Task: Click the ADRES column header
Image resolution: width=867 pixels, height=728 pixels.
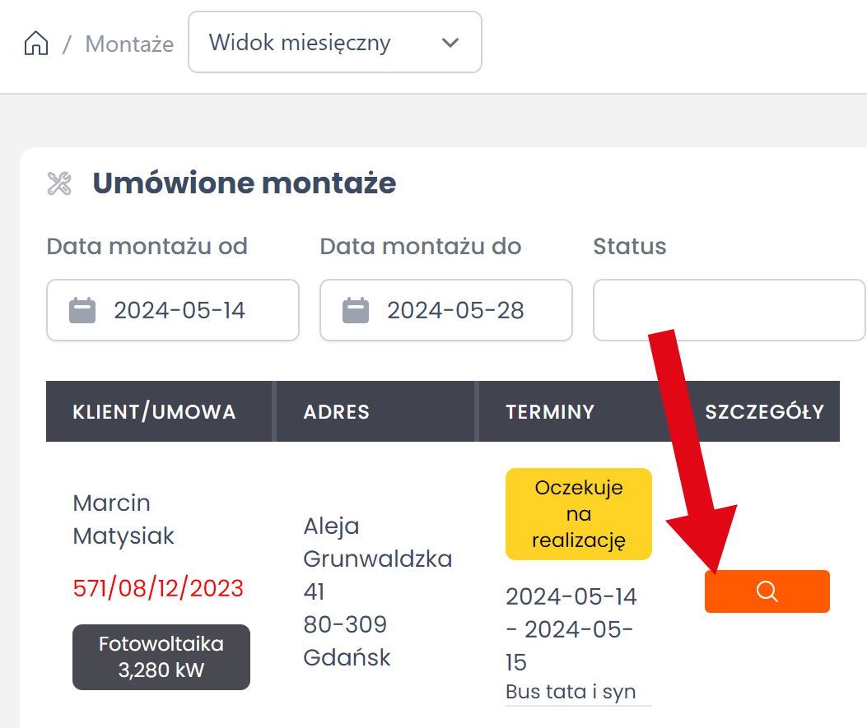Action: point(337,411)
